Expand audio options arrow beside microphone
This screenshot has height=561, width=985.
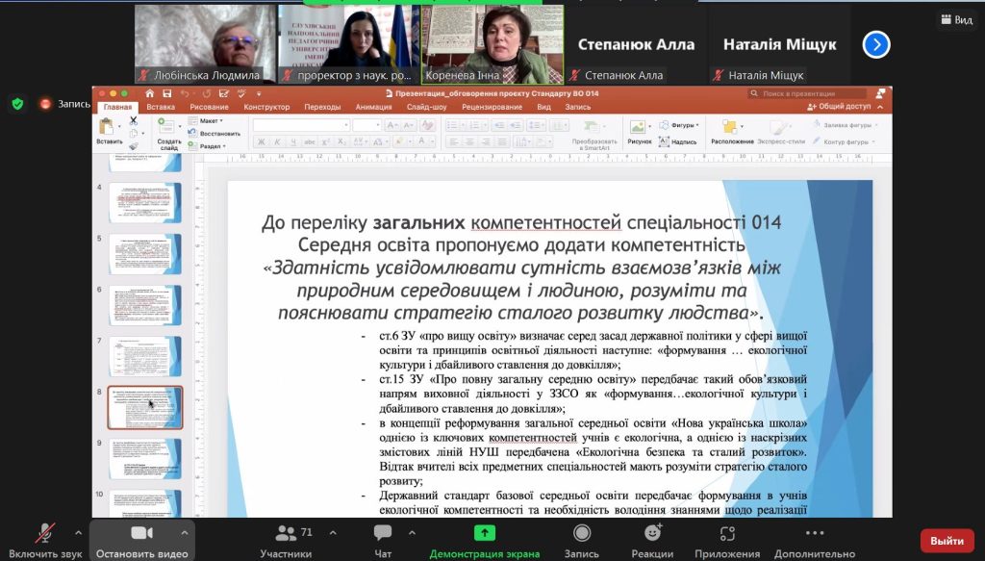tap(79, 532)
